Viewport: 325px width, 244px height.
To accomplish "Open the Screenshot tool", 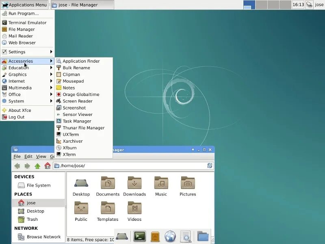I will (x=84, y=108).
